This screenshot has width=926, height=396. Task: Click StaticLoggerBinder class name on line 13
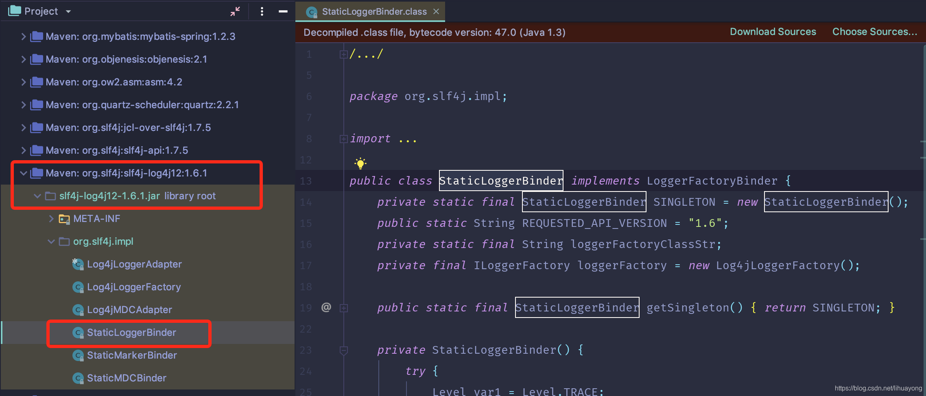501,181
